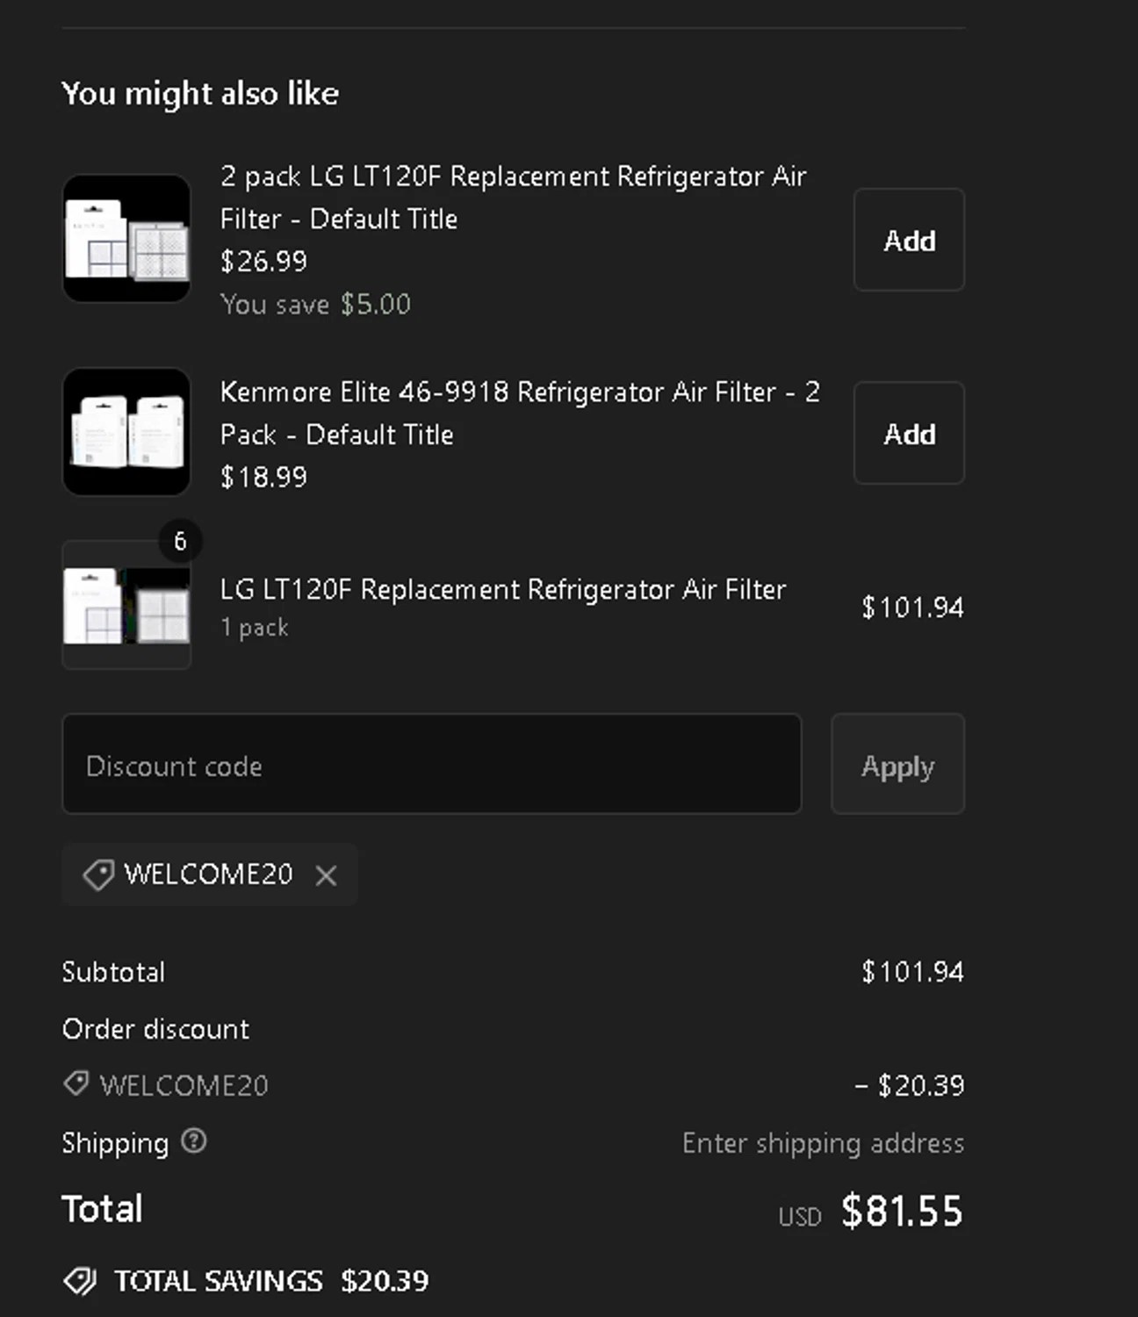
Task: Click the $81.55 total amount
Action: [x=902, y=1211]
